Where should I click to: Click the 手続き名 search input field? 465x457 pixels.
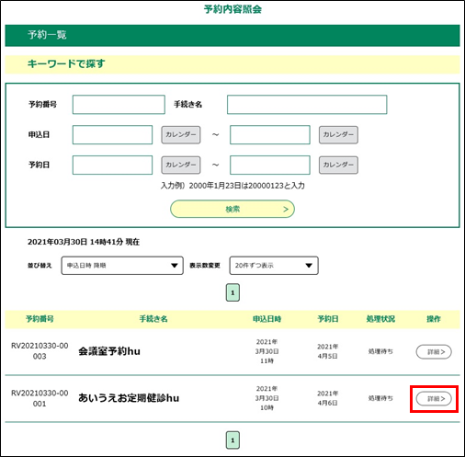(307, 105)
